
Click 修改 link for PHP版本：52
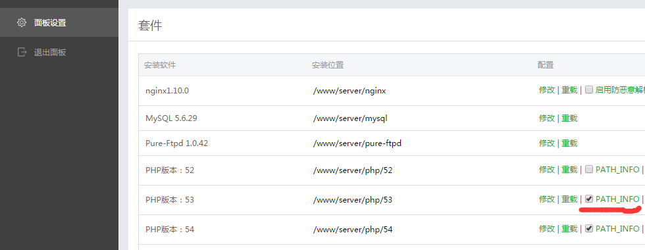click(x=547, y=170)
